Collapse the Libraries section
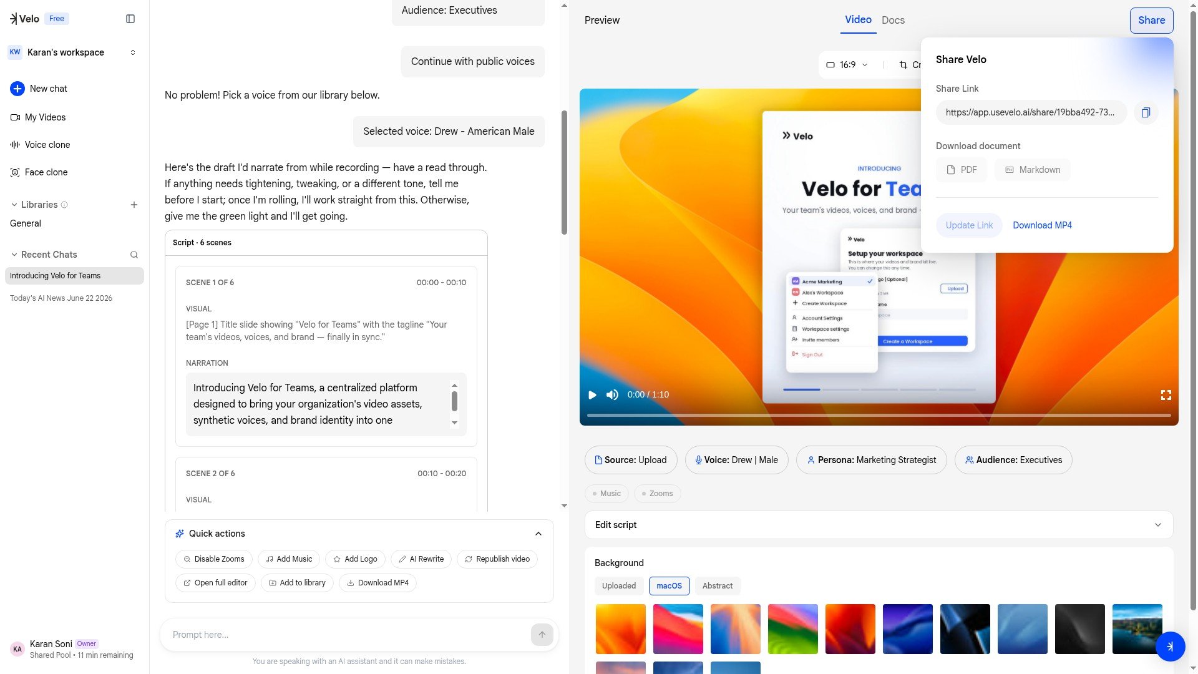Image resolution: width=1198 pixels, height=674 pixels. coord(14,205)
